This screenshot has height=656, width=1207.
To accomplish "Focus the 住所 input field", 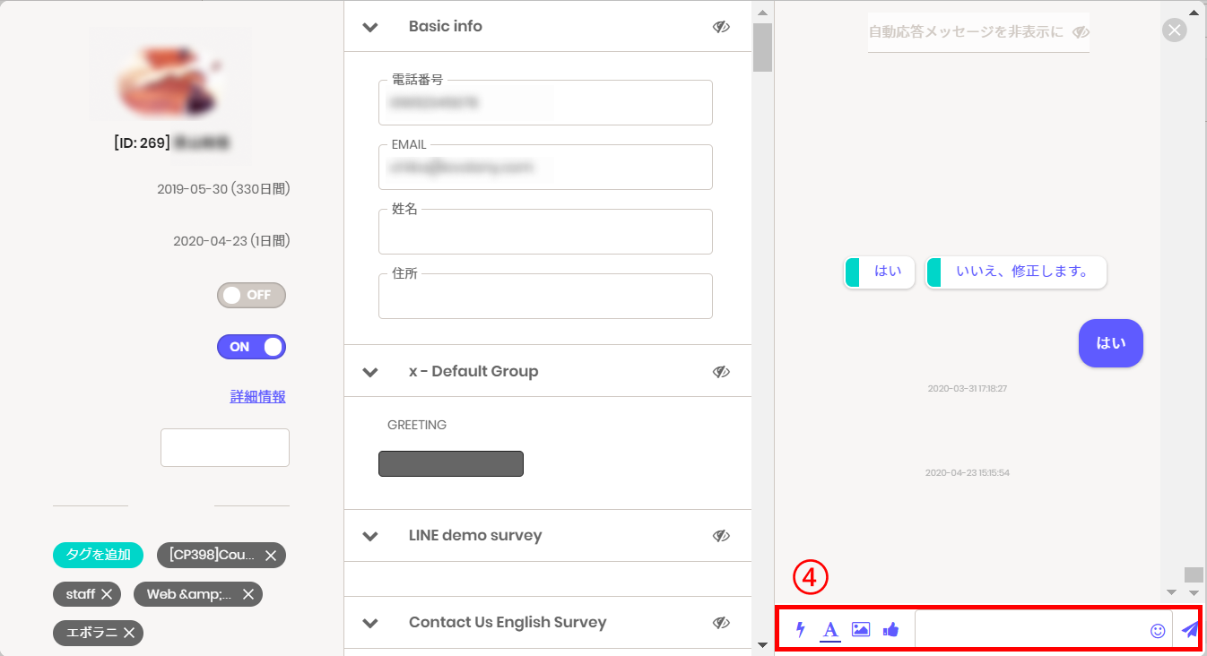I will (x=545, y=297).
